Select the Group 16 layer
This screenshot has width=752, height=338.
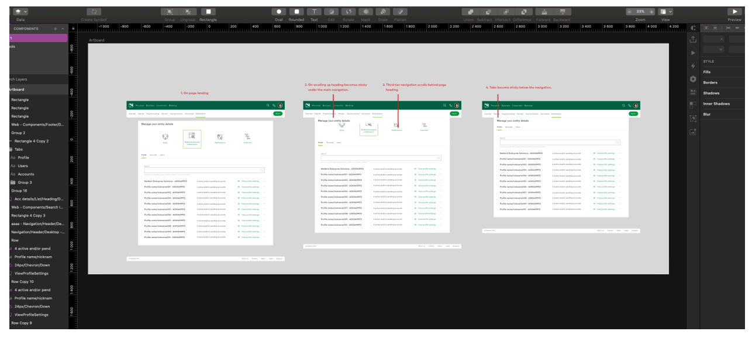(x=20, y=191)
